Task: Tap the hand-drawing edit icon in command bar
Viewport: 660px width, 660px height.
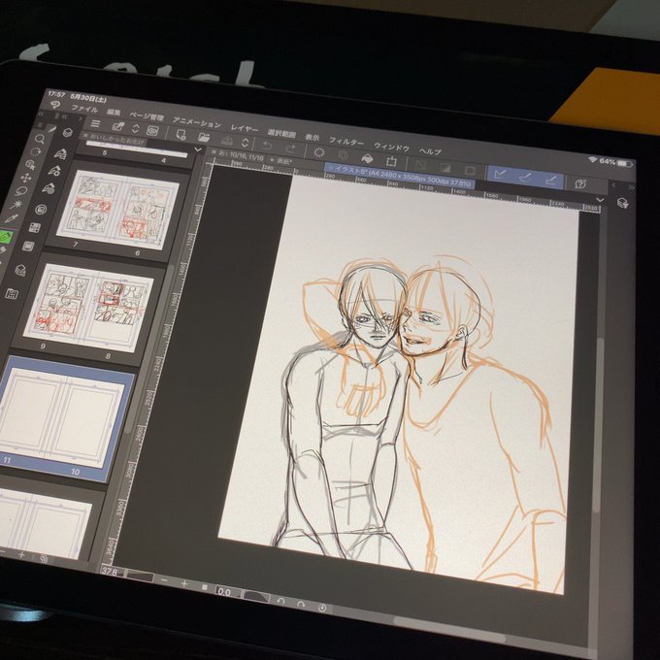Action: click(118, 126)
